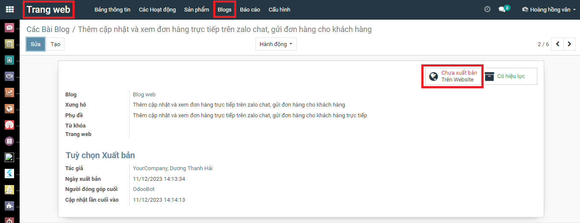
Task: Click the Ngày xuất bản label
Action: [83, 179]
